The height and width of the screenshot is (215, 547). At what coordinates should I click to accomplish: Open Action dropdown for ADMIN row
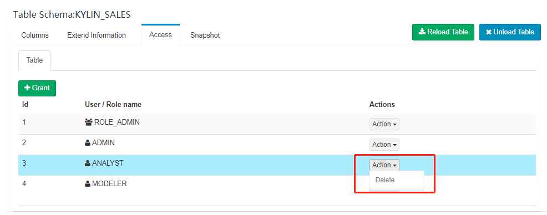pyautogui.click(x=384, y=145)
